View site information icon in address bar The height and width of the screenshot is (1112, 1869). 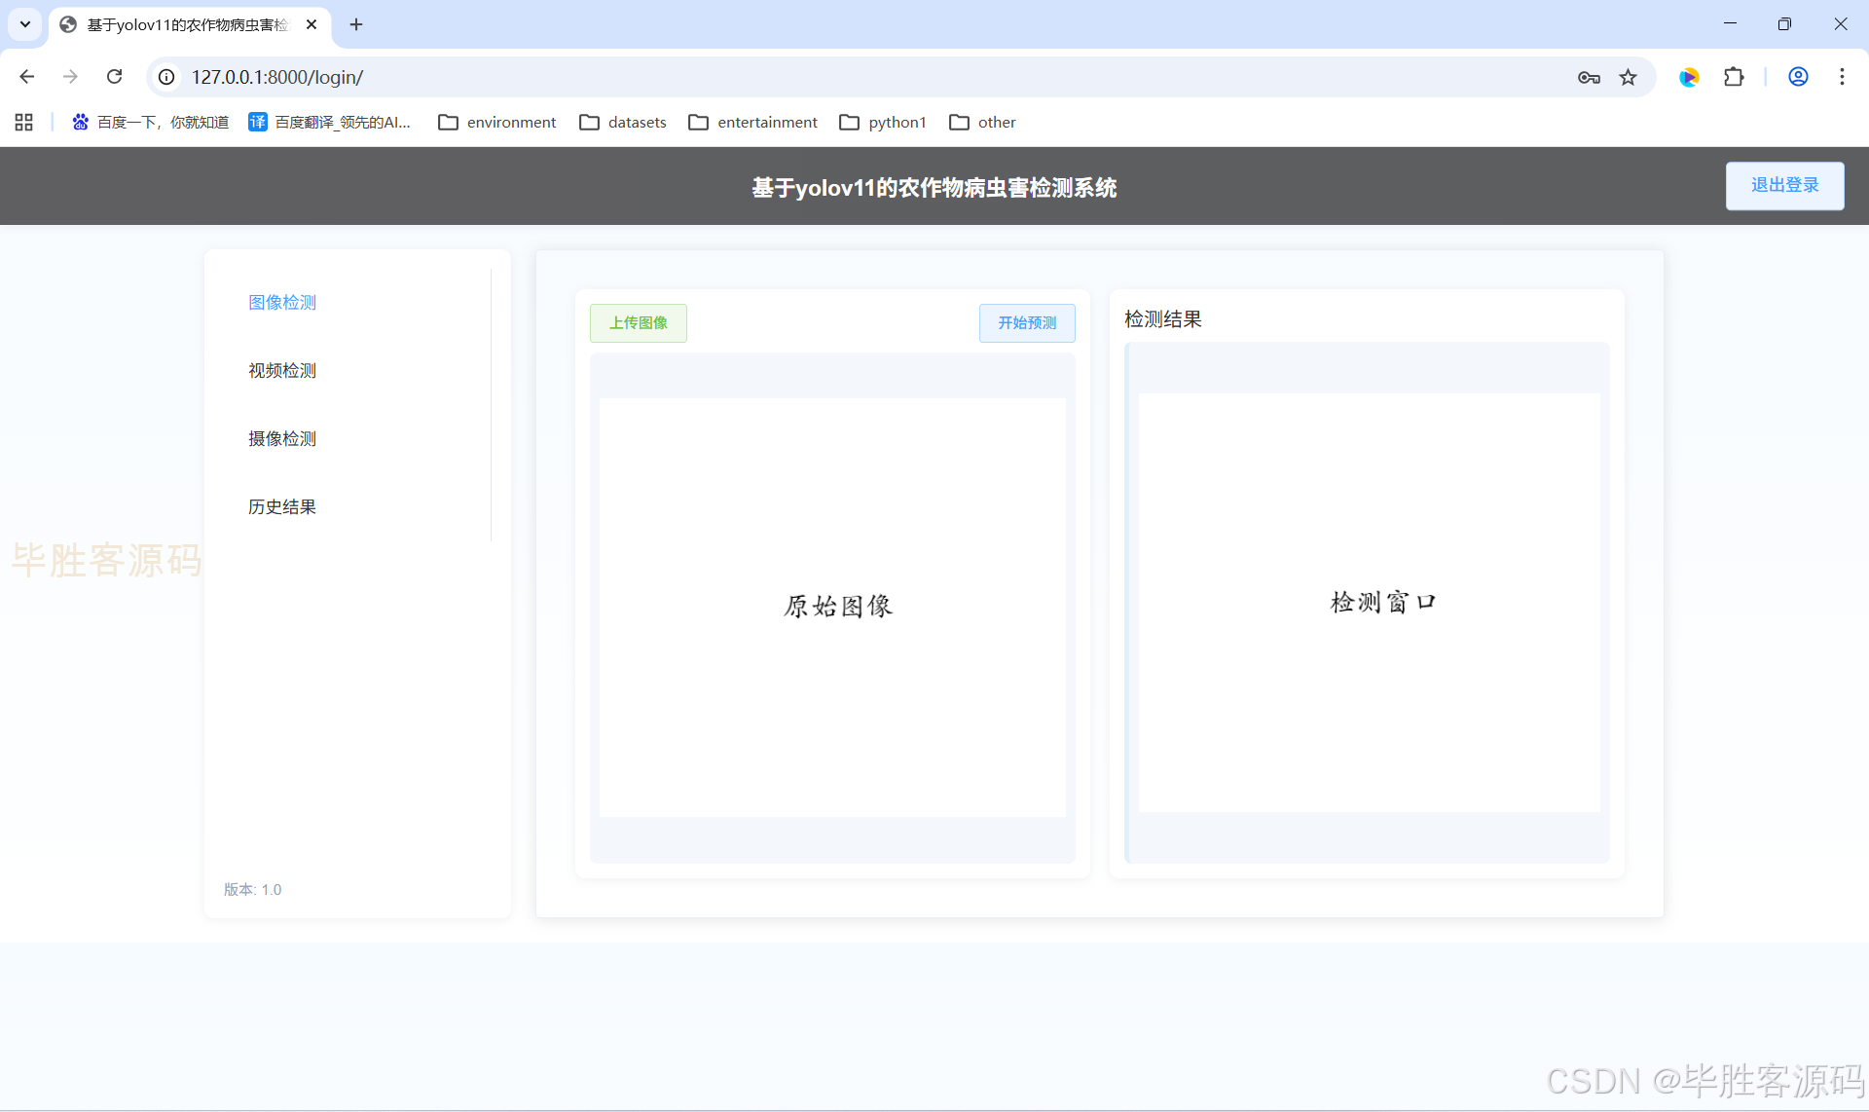167,77
